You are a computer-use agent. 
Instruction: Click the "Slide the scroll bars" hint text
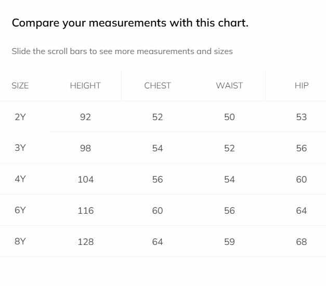(122, 51)
